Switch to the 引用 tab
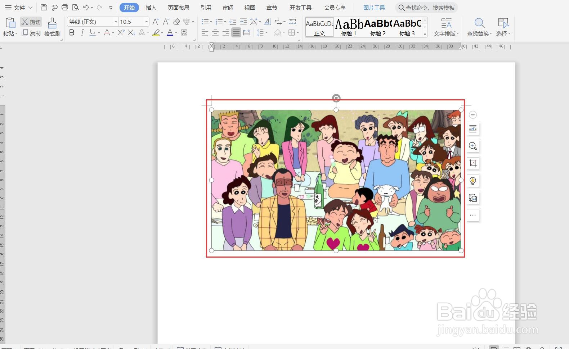 pyautogui.click(x=206, y=8)
